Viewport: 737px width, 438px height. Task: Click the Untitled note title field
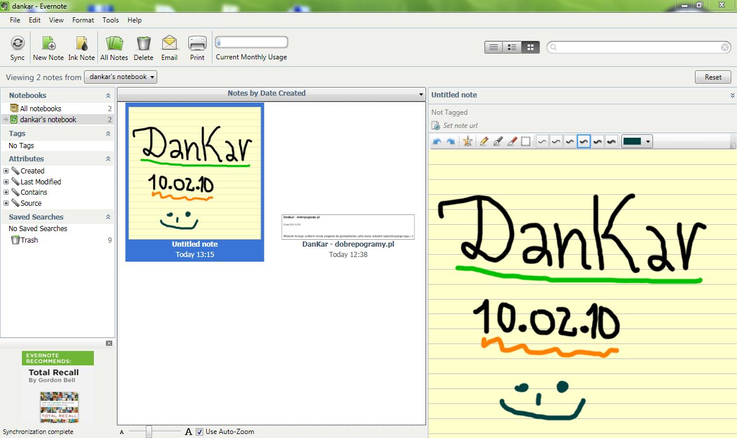click(454, 95)
